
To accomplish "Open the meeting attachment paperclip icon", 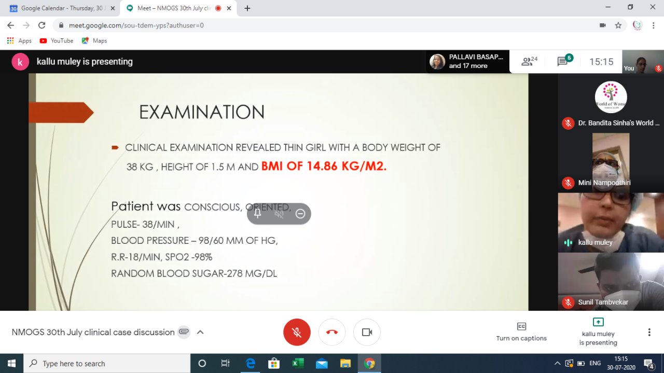I will 184,332.
